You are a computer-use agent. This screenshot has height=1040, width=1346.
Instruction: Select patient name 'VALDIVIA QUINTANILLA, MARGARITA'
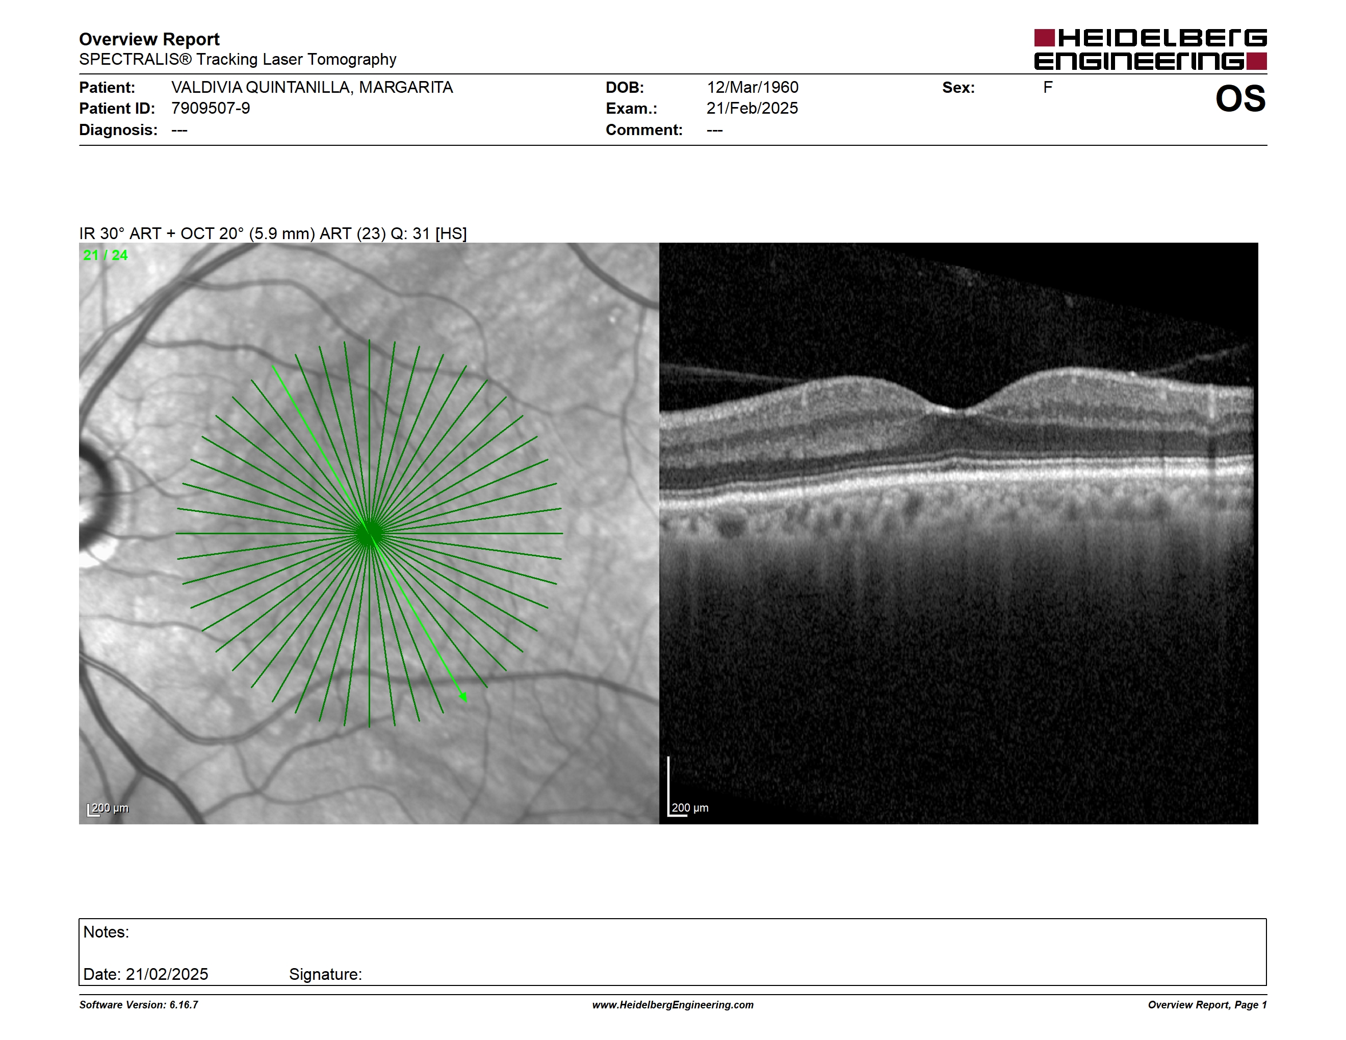(x=312, y=88)
